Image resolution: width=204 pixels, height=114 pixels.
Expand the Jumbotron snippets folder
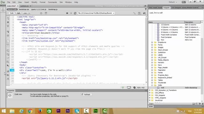point(152,53)
